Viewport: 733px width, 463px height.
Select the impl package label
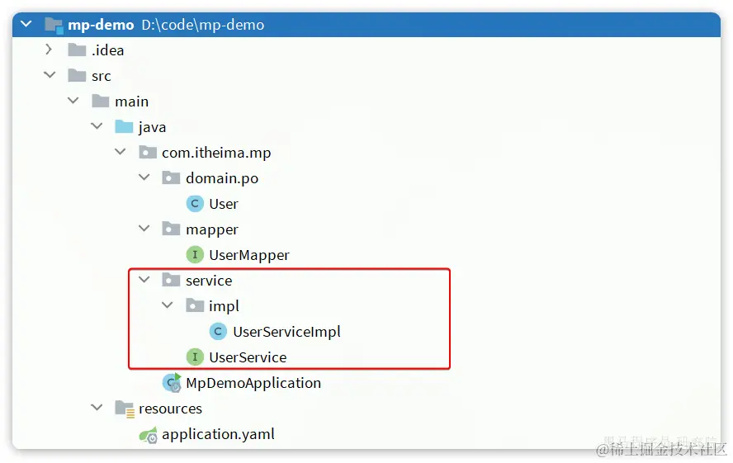pyautogui.click(x=224, y=306)
